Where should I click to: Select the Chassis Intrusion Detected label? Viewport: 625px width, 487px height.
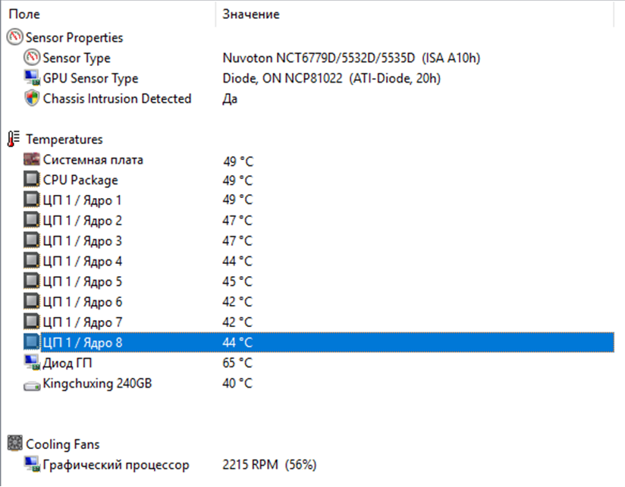(117, 99)
